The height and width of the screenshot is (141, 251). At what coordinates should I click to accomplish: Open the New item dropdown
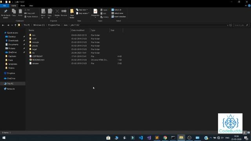click(x=82, y=10)
